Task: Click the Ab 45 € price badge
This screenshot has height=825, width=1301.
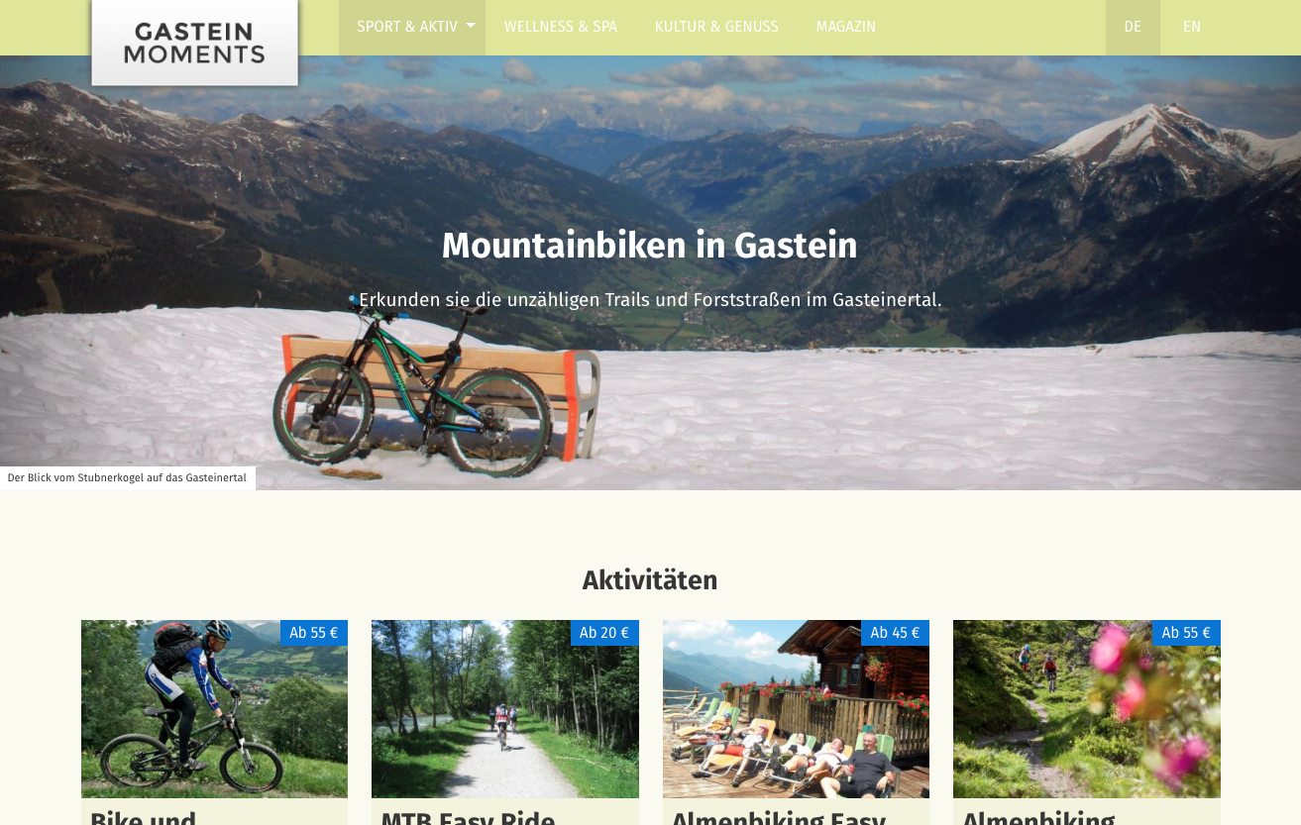Action: pyautogui.click(x=895, y=633)
